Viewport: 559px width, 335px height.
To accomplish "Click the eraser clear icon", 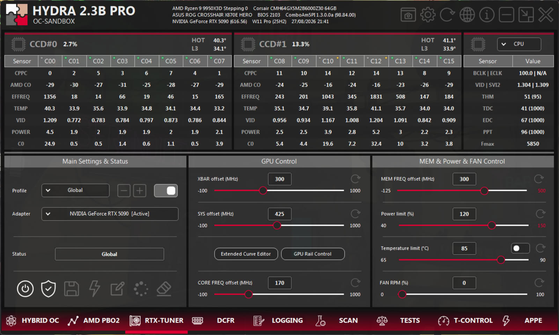I will tap(164, 289).
